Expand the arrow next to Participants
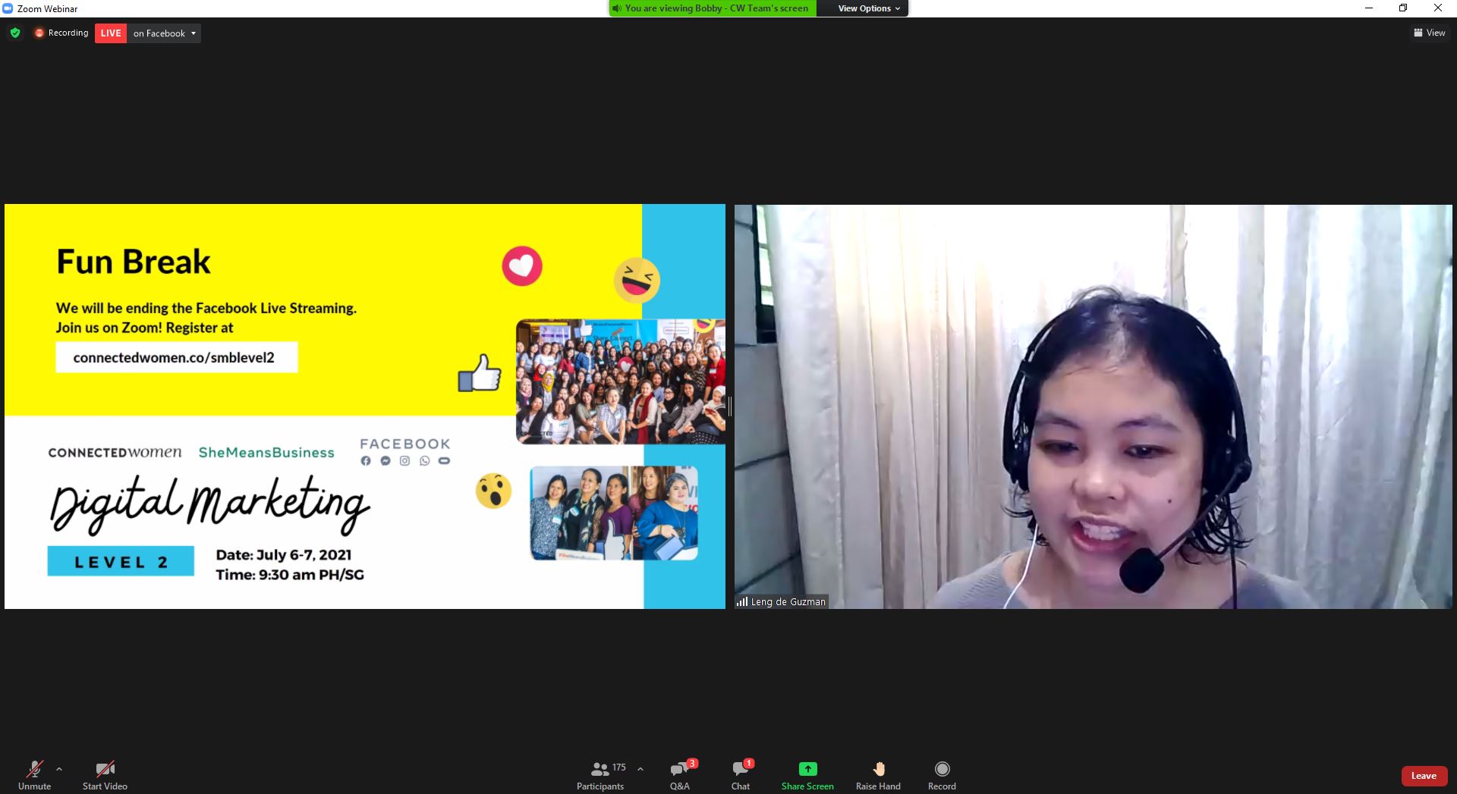 point(640,769)
